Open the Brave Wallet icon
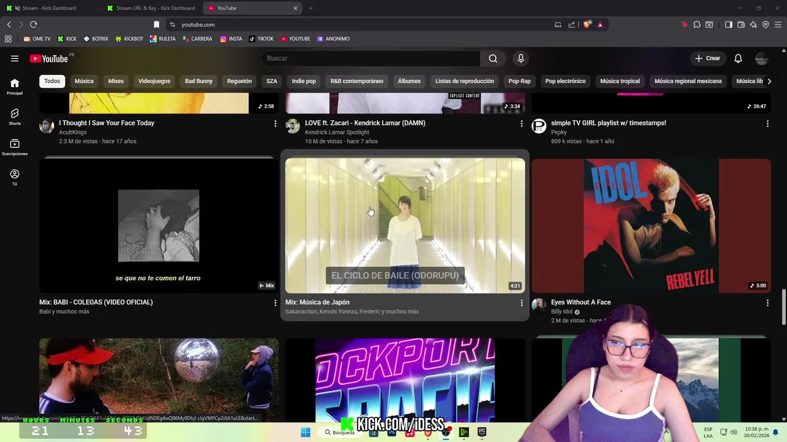This screenshot has height=442, width=787. tap(741, 25)
